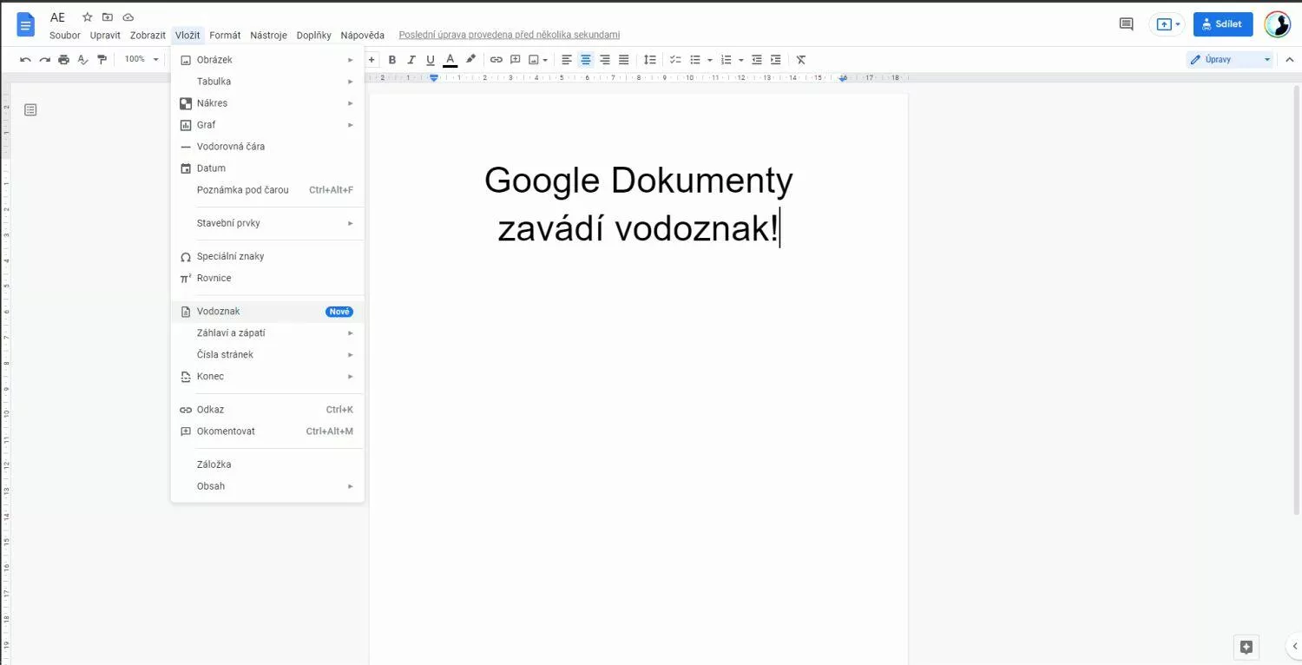Align text to the right
This screenshot has width=1302, height=665.
click(605, 60)
